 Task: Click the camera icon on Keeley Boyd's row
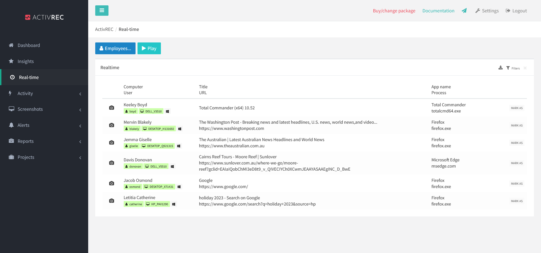112,108
